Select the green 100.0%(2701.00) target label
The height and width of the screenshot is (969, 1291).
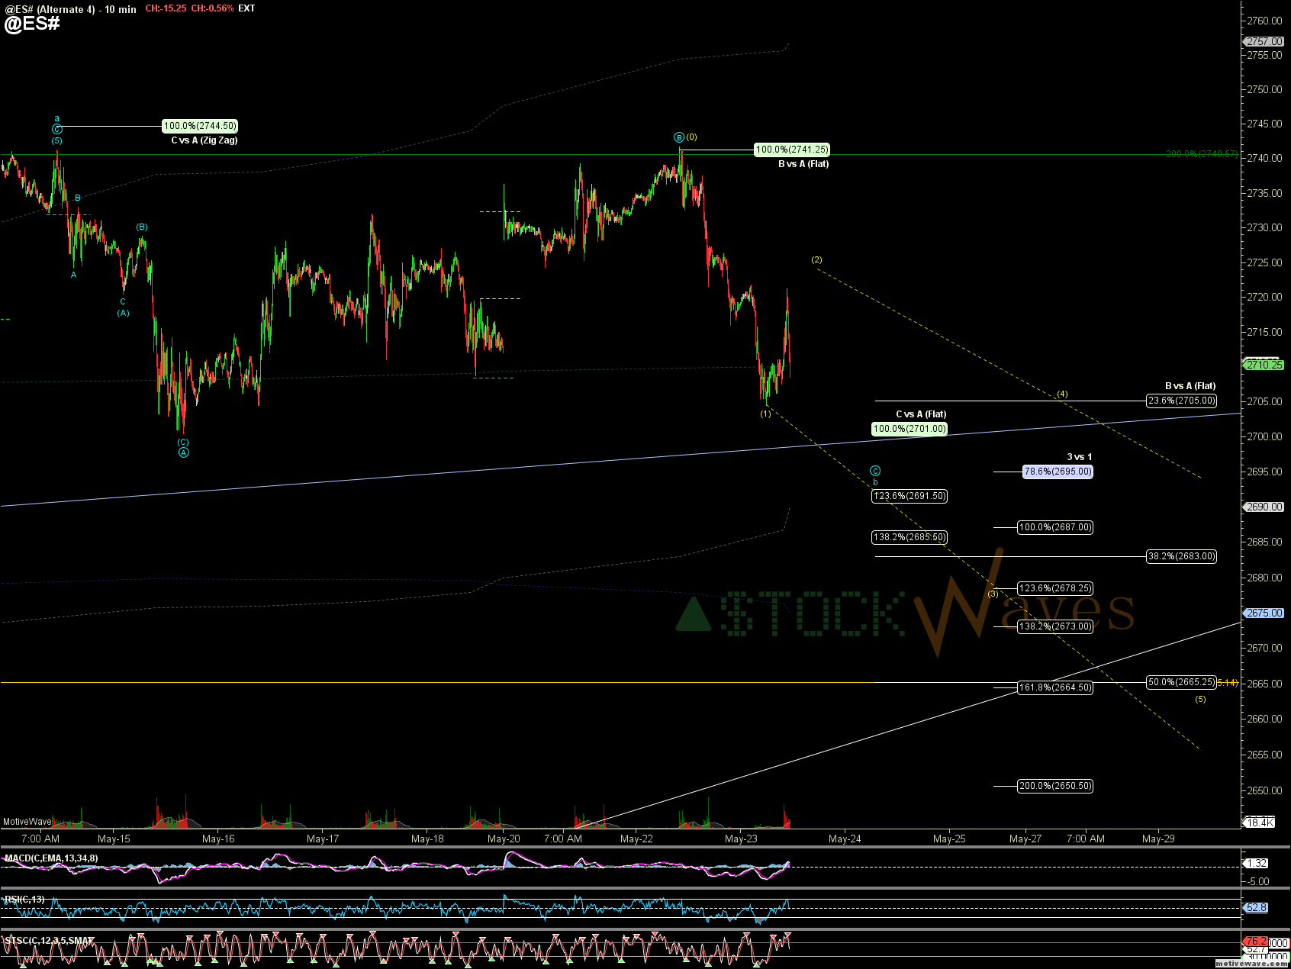pos(909,429)
